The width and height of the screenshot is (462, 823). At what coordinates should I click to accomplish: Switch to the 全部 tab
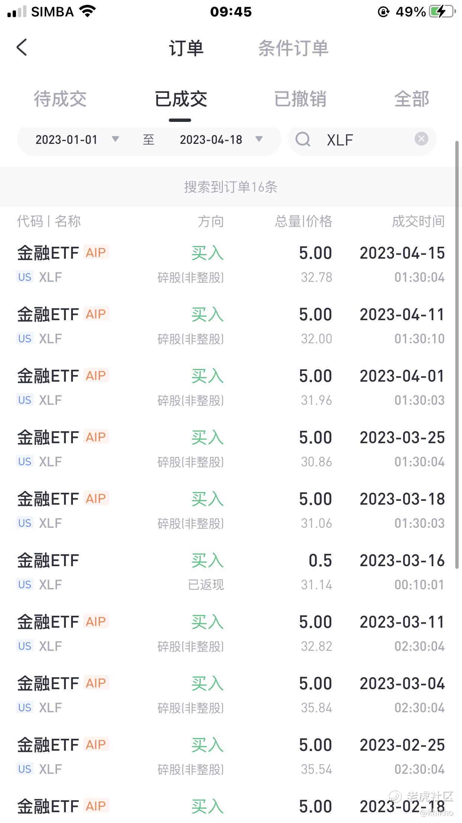click(411, 99)
